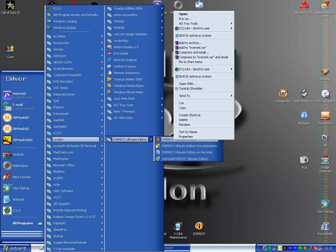Expand the Nero 7 Premium folder

(x=135, y=111)
